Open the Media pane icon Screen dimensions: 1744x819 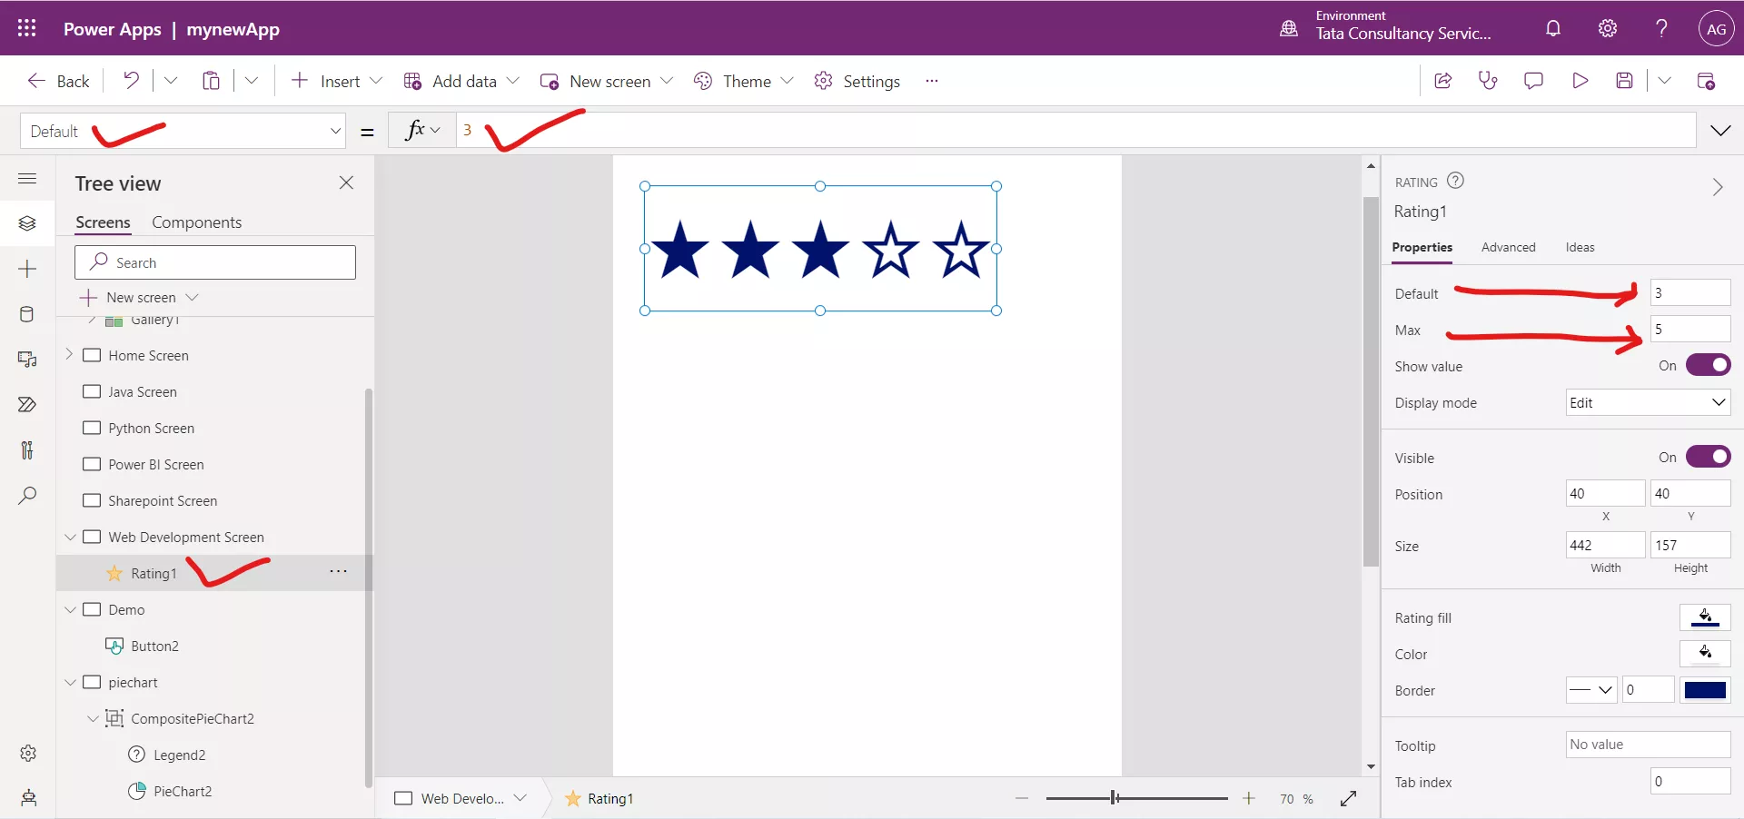coord(27,360)
